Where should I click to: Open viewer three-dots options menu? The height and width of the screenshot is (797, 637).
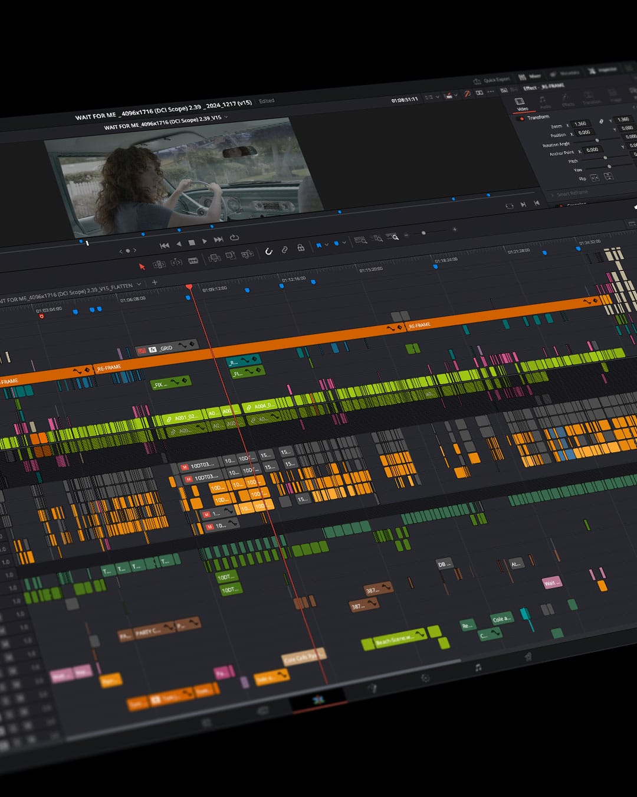click(x=491, y=92)
